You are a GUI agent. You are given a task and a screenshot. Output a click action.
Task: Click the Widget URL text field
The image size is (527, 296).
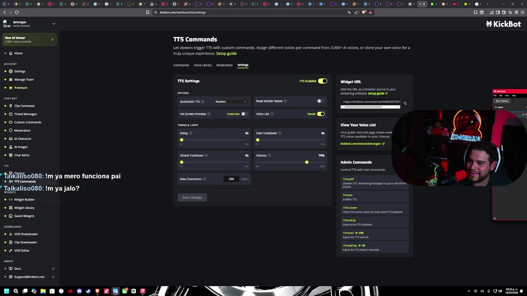pyautogui.click(x=371, y=102)
